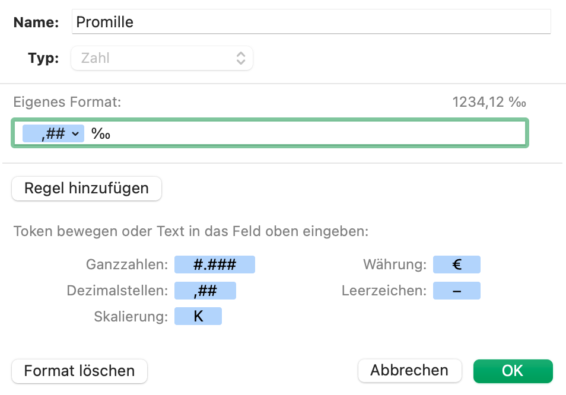Click the Skalierung label
This screenshot has width=566, height=395.
click(x=131, y=316)
